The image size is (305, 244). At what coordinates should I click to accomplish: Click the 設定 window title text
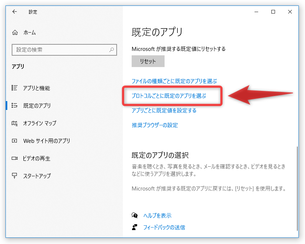[33, 12]
